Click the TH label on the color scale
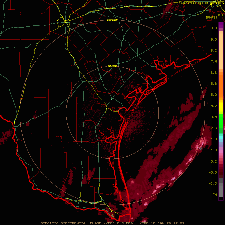 point(215,195)
